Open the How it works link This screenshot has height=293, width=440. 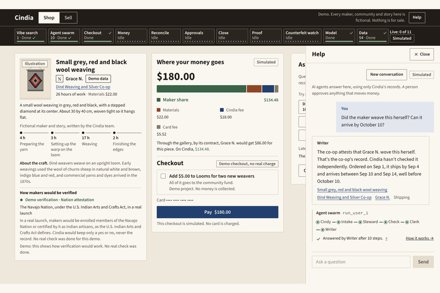coord(419,238)
